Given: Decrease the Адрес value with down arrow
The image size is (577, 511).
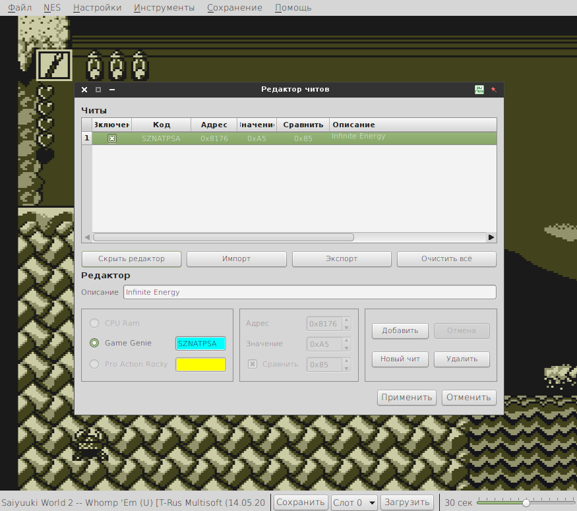Looking at the screenshot, I should pos(346,328).
